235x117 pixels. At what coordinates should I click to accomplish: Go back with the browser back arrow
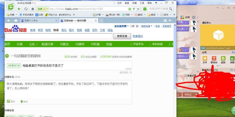click(x=19, y=9)
